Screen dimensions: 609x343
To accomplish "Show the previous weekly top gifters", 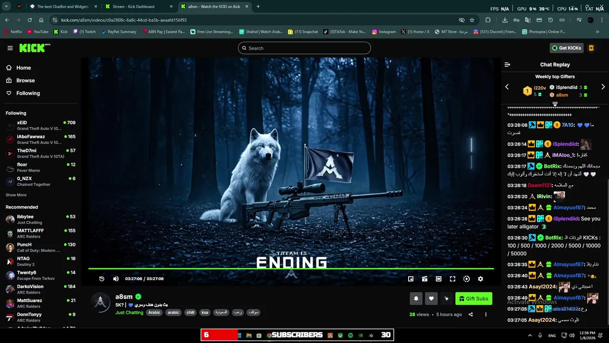I will click(x=507, y=87).
